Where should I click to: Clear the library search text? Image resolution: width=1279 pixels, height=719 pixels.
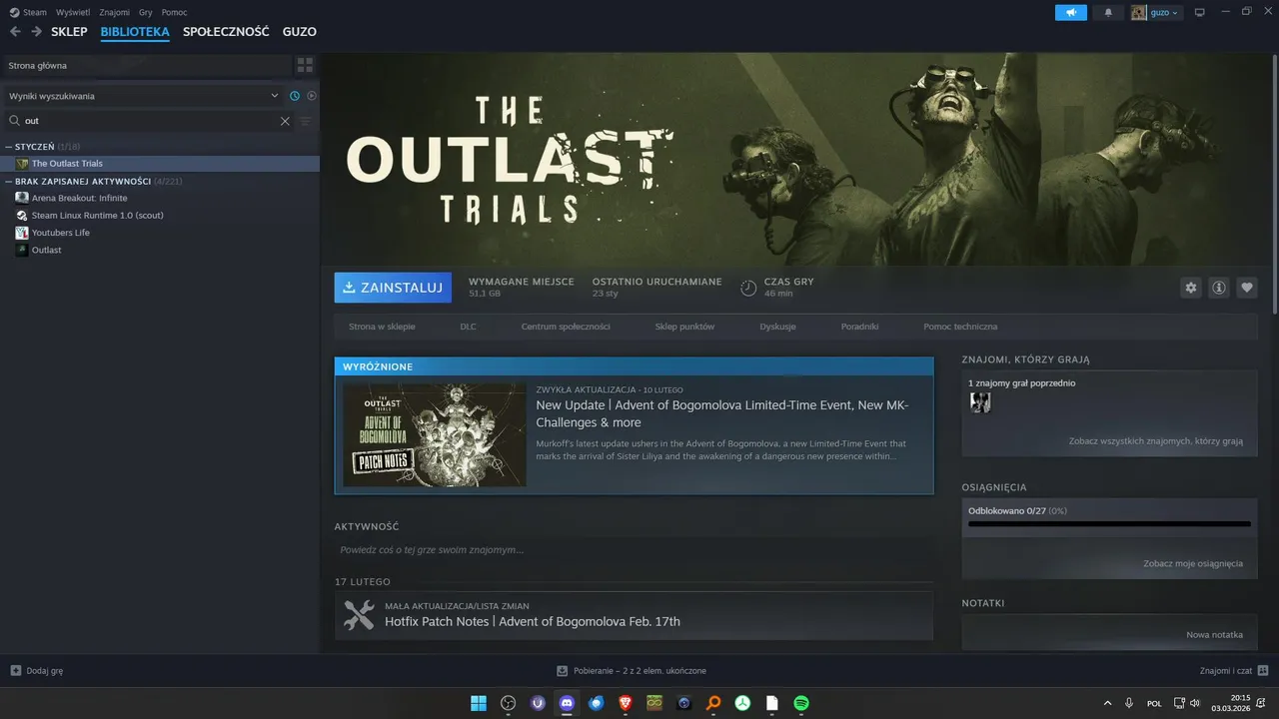tap(285, 121)
